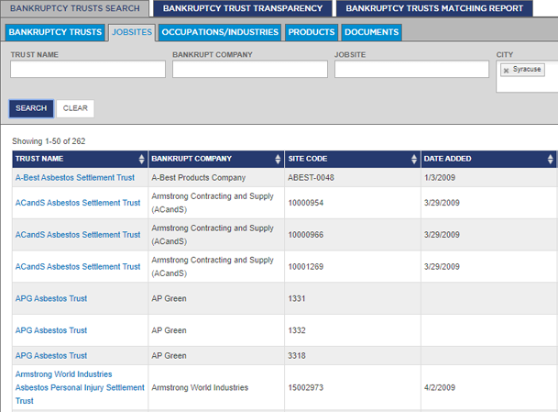
Task: Switch to Products sub-tab
Action: coord(312,32)
